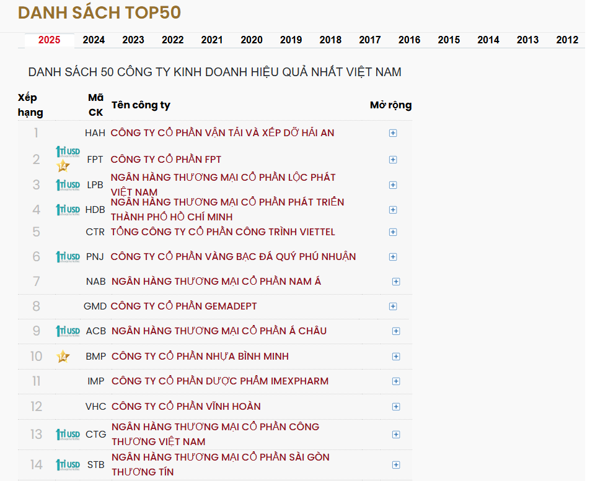
Task: Expand the NAB Nam Á bank row
Action: [x=396, y=282]
